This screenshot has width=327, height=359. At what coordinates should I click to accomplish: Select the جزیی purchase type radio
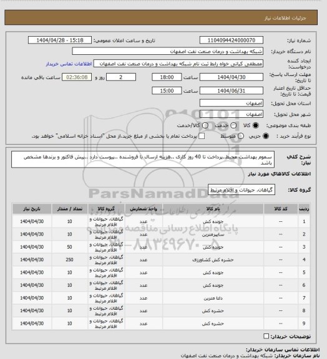(266, 136)
